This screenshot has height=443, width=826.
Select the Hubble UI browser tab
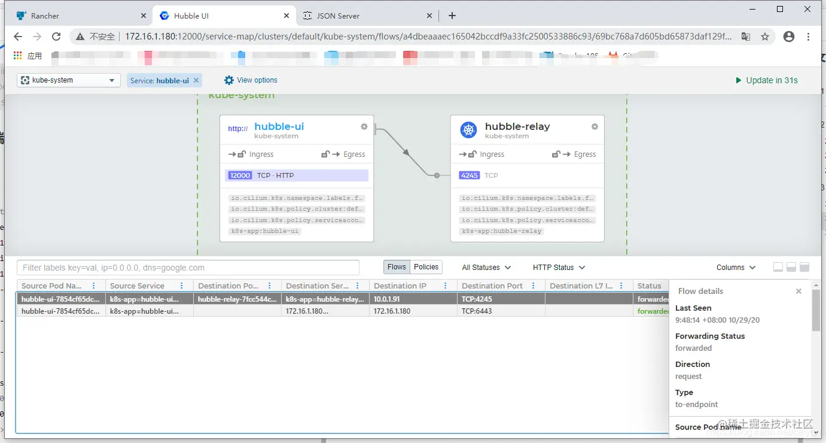[x=224, y=16]
